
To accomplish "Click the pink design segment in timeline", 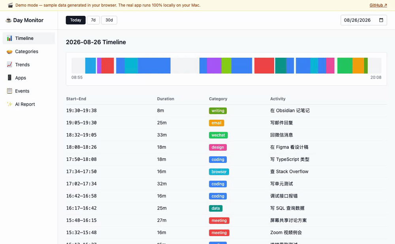I will click(x=330, y=66).
